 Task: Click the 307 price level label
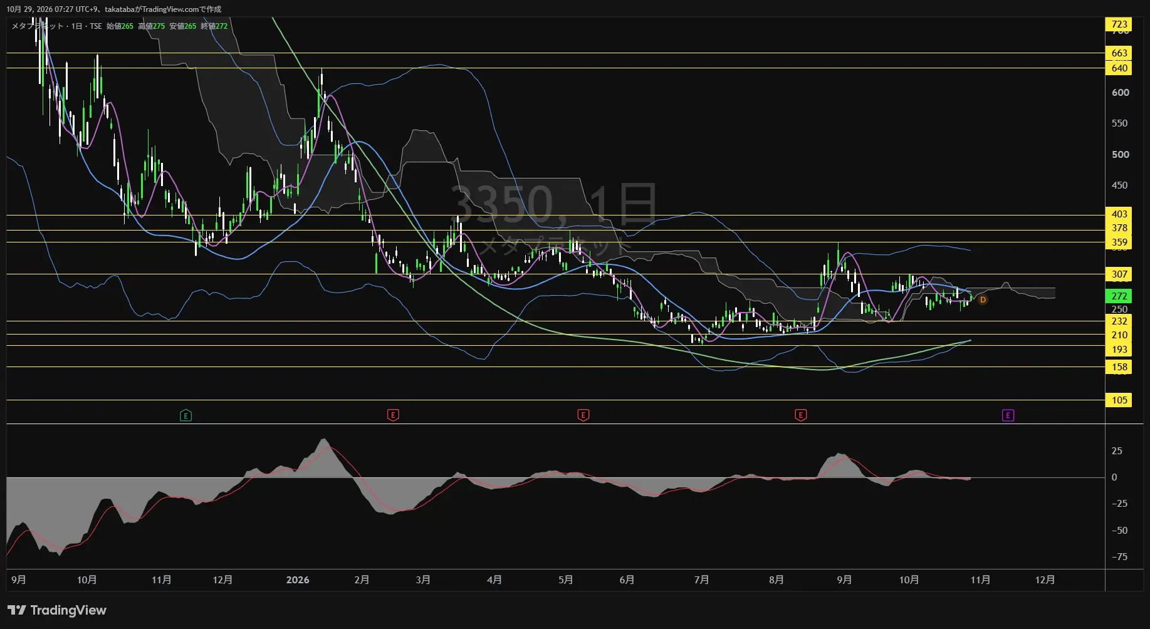click(1119, 274)
